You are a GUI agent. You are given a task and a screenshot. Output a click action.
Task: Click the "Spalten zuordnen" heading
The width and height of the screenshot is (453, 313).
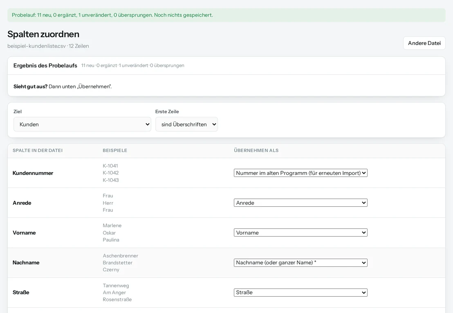pos(43,34)
